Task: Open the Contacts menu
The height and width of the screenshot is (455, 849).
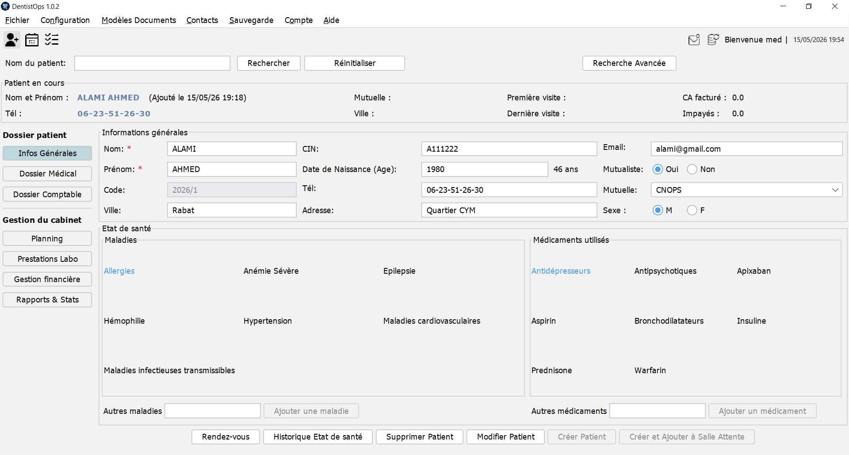Action: [202, 20]
